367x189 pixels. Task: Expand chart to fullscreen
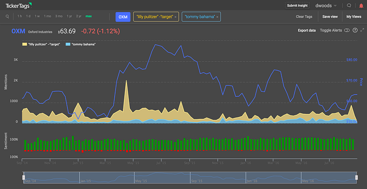tap(362, 30)
